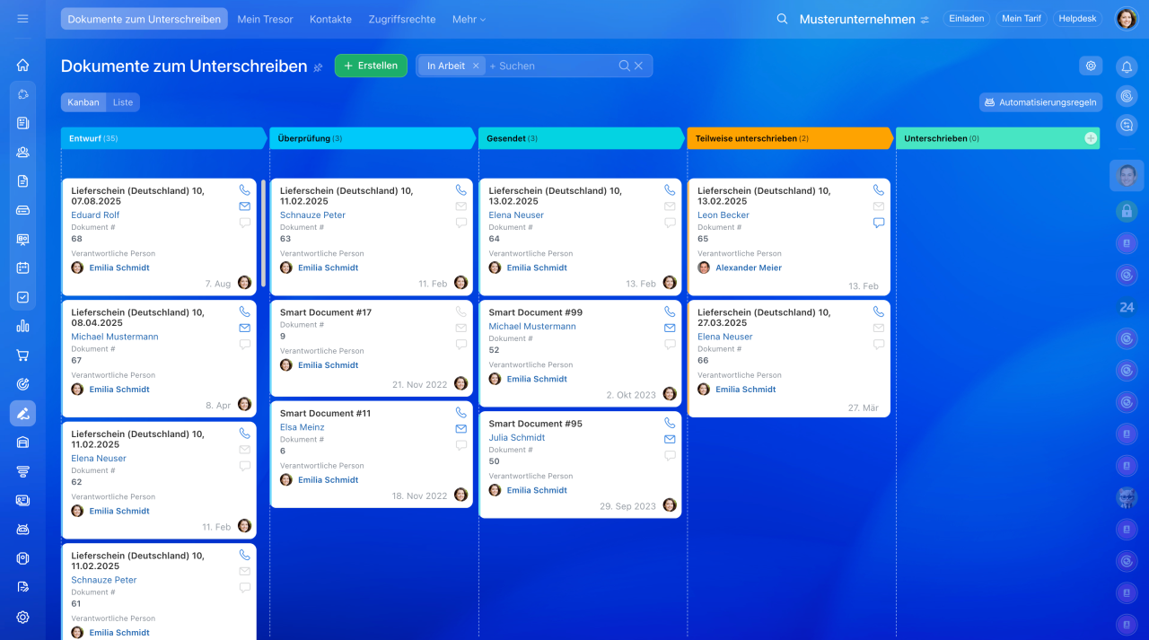Open the Musterunternehmen company switcher
Viewport: 1149px width, 640px height.
pyautogui.click(x=864, y=19)
